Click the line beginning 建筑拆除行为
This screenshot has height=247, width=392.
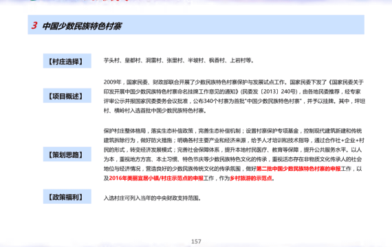point(234,140)
